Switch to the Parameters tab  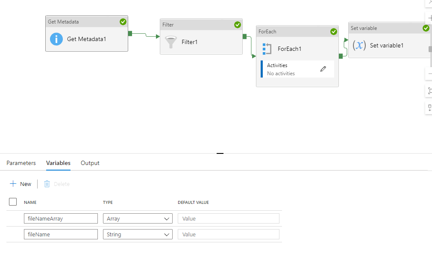[x=21, y=163]
